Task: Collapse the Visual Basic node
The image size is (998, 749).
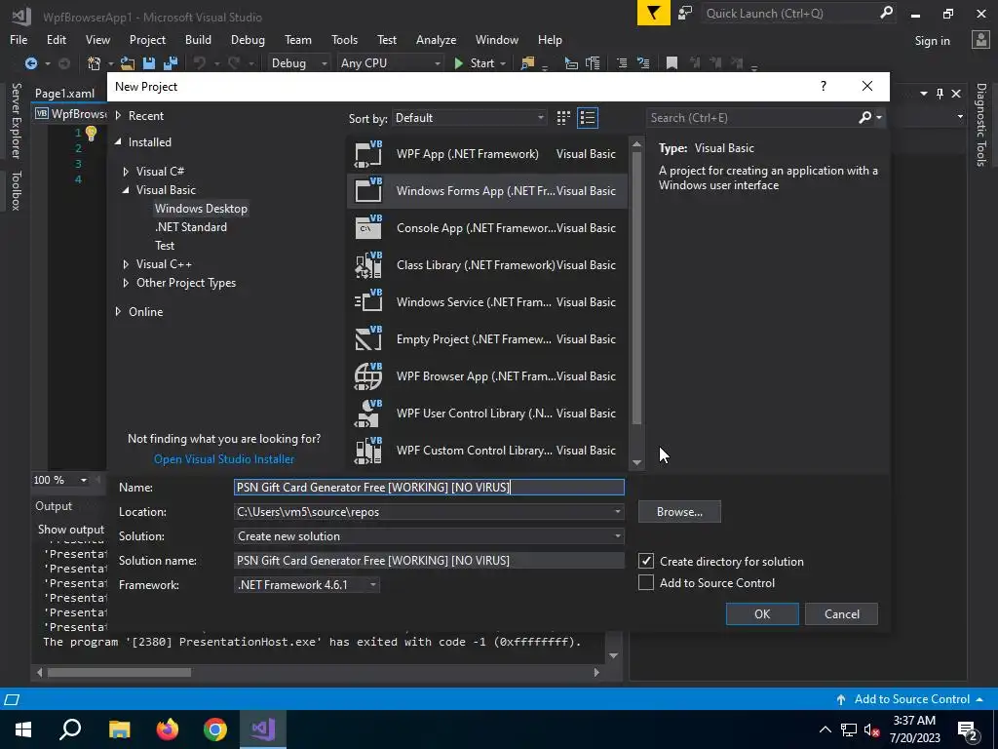Action: coord(126,190)
